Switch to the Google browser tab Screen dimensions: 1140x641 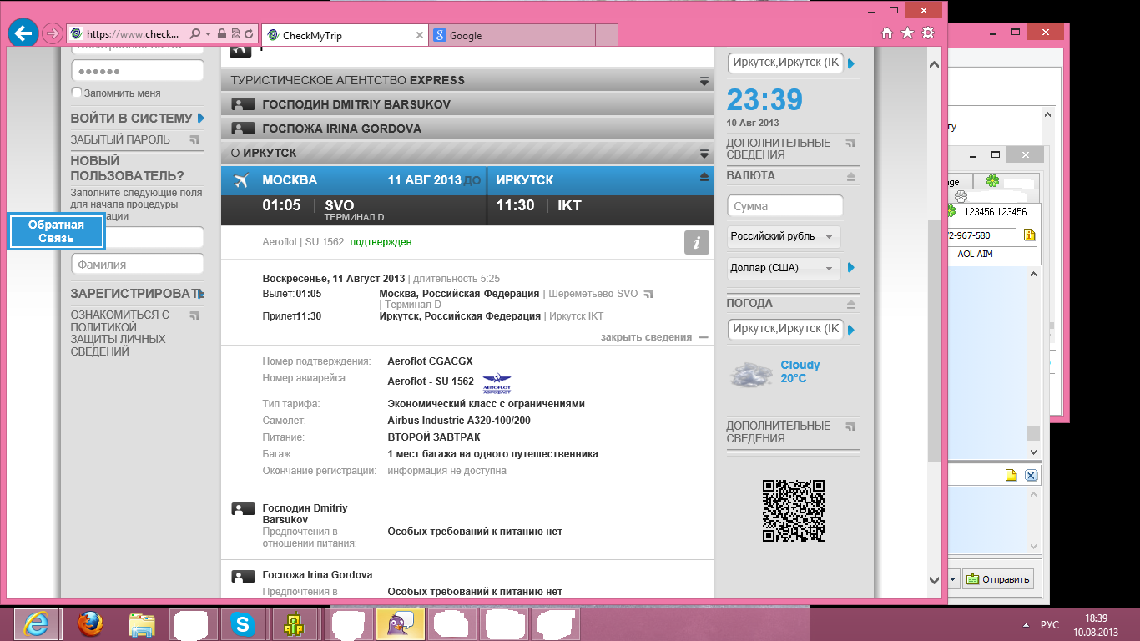512,36
